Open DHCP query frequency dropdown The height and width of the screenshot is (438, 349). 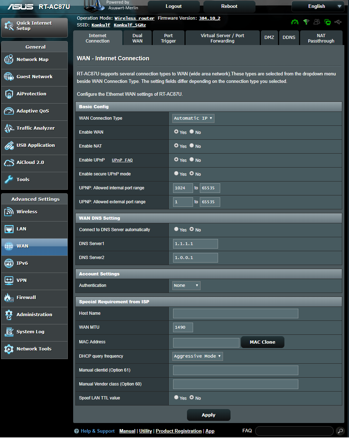(x=198, y=356)
